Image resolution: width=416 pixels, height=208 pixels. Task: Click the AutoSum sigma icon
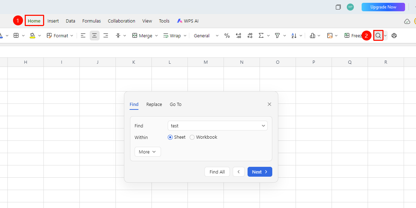coord(261,36)
